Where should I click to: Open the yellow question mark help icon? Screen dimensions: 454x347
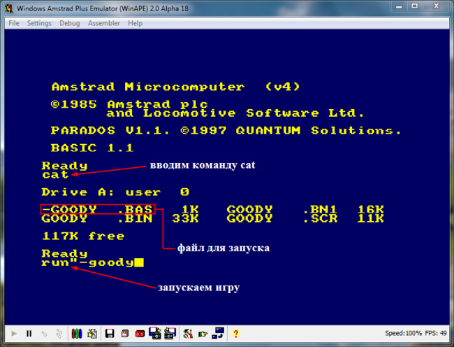click(x=235, y=334)
